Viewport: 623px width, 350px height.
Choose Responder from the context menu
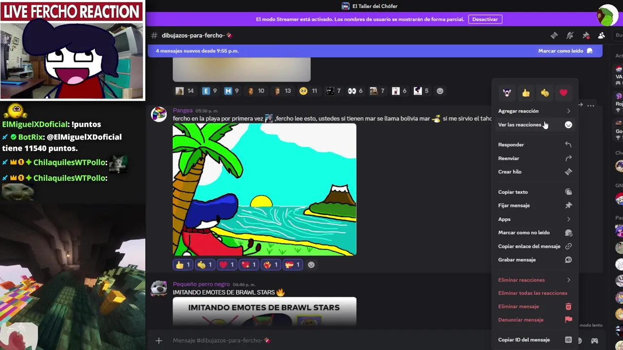[534, 145]
